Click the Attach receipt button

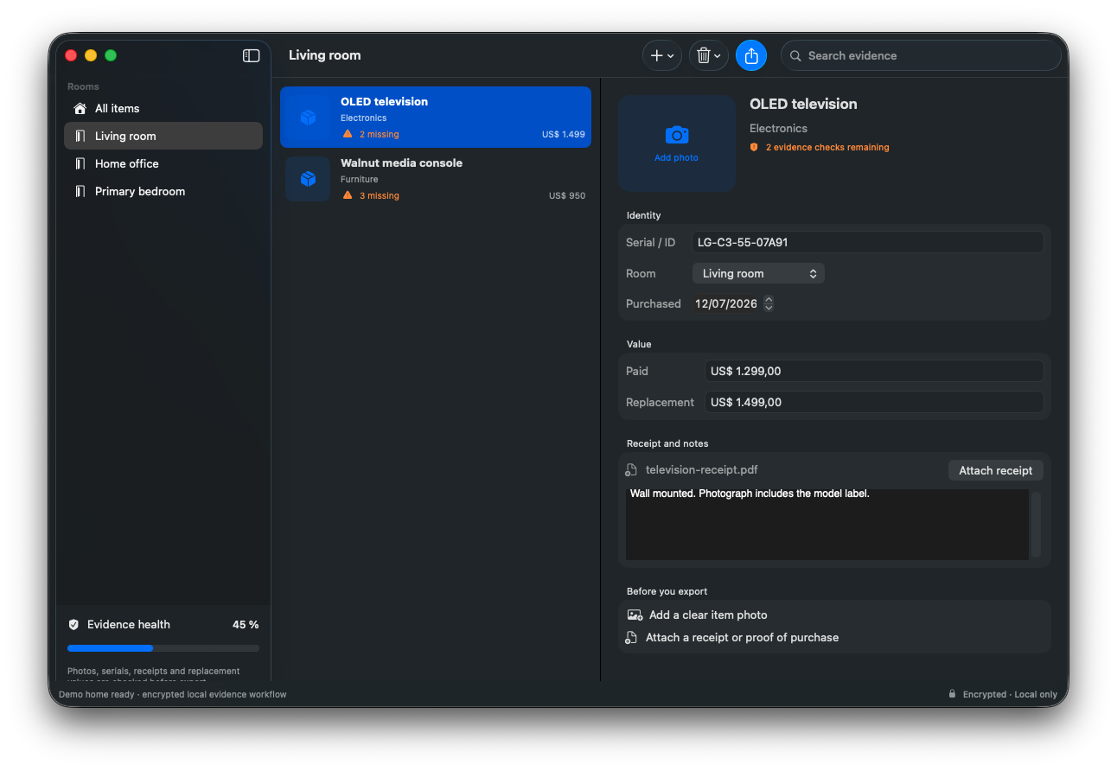[x=995, y=470]
